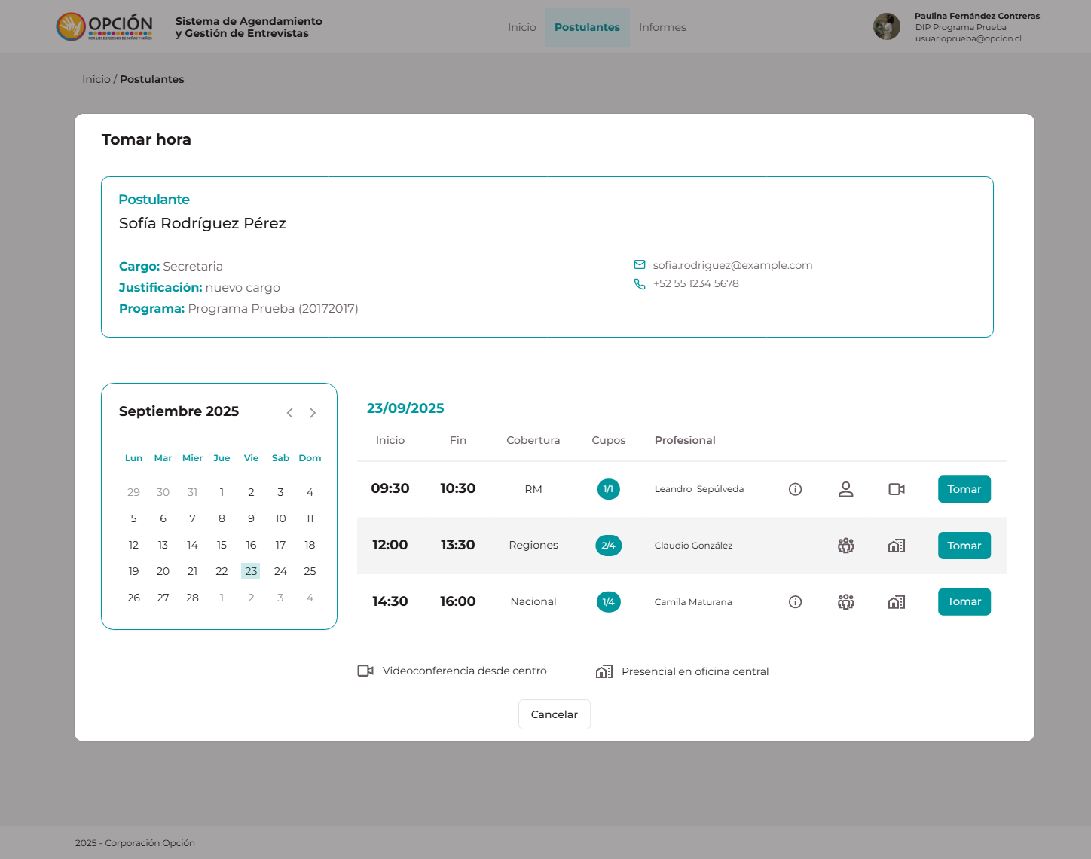The image size is (1091, 859).
Task: Click the email envelope icon
Action: coord(640,265)
